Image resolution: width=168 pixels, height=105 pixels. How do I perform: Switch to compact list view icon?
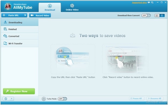[x=162, y=15]
